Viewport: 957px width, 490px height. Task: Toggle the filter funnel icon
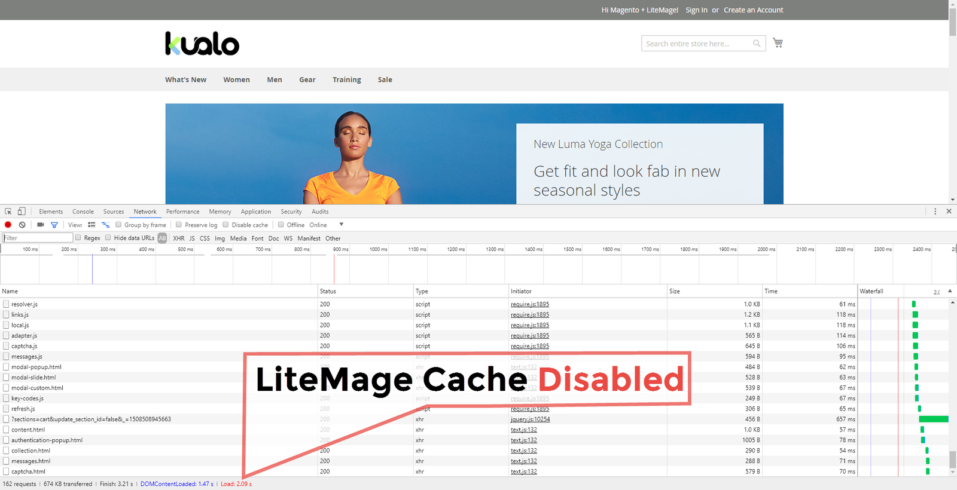54,225
